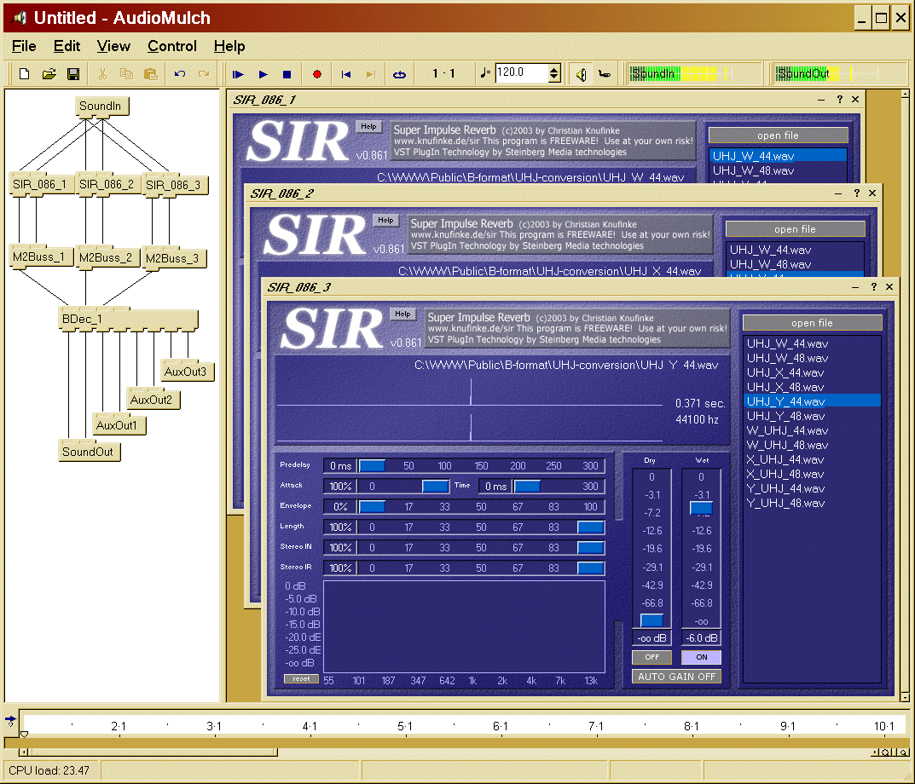This screenshot has height=784, width=915.
Task: Select the SIR_086_1 patcher node
Action: click(x=40, y=185)
